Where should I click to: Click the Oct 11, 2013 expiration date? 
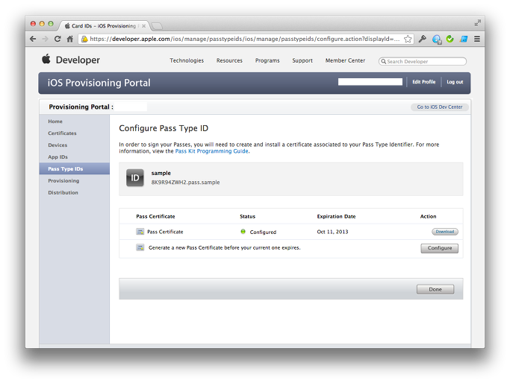click(332, 232)
